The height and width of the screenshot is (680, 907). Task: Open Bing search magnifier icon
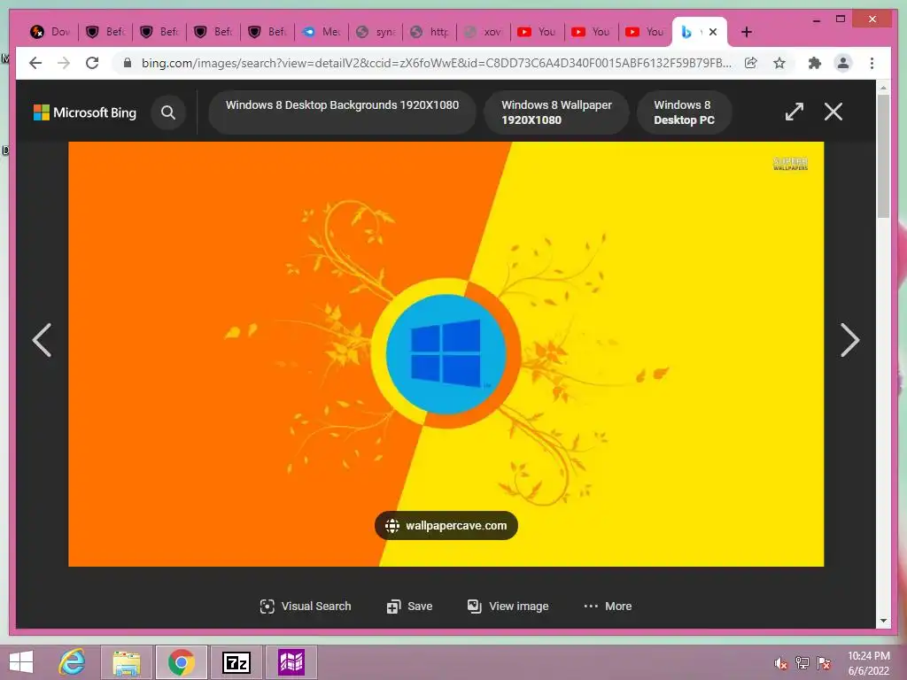(x=168, y=112)
